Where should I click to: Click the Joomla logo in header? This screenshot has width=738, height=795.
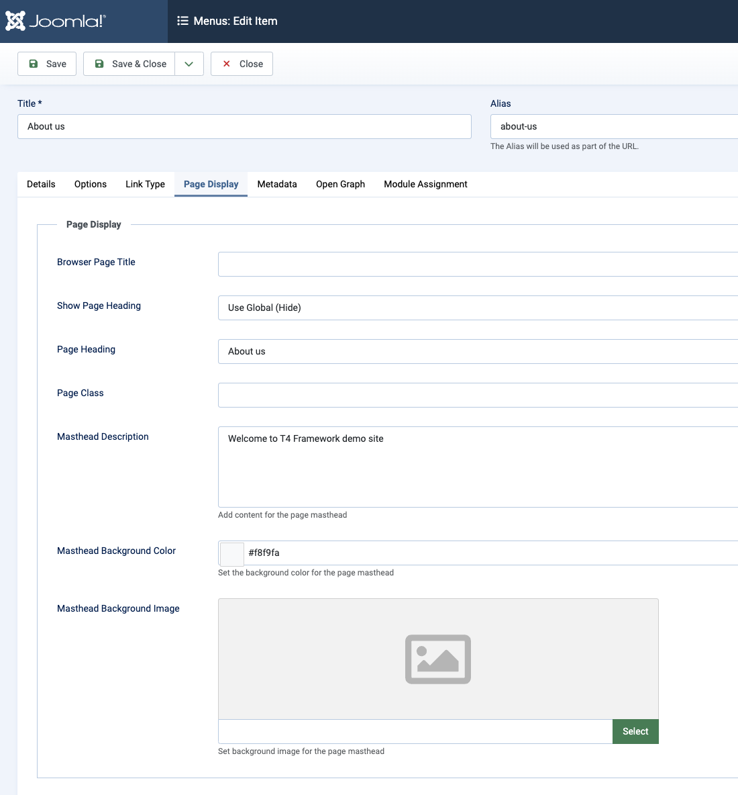(x=56, y=21)
